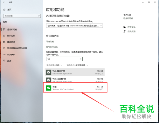Select the Web 媒体扩展 app entry

point(75,72)
